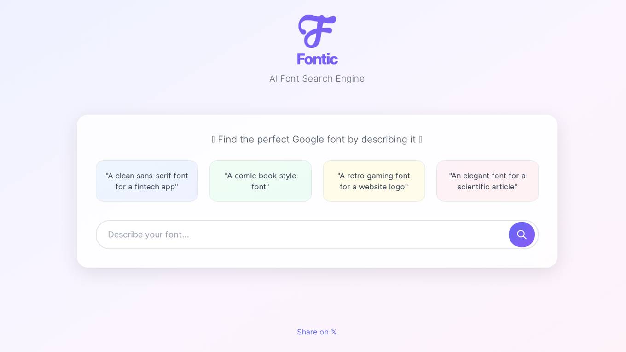Click the "Find the perfect Google font" heading
The width and height of the screenshot is (626, 352).
(x=317, y=140)
